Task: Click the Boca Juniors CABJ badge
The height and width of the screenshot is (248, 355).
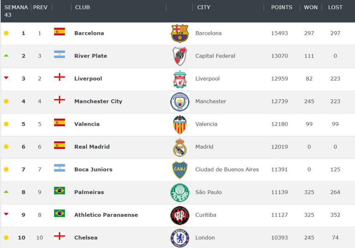Action: click(180, 170)
